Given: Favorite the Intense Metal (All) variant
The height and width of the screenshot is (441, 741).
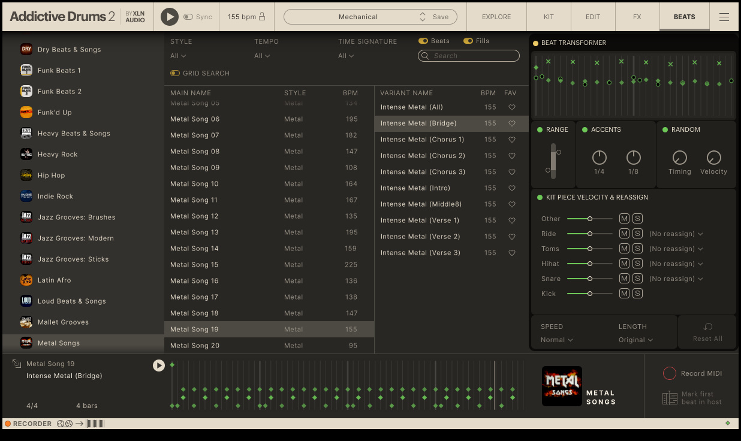Looking at the screenshot, I should coord(512,107).
